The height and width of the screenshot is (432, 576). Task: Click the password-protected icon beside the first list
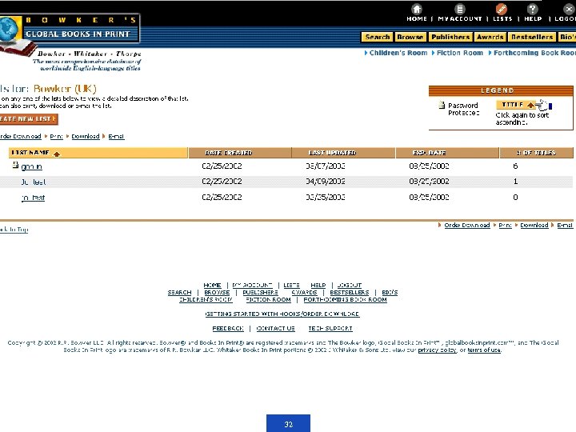pyautogui.click(x=15, y=165)
